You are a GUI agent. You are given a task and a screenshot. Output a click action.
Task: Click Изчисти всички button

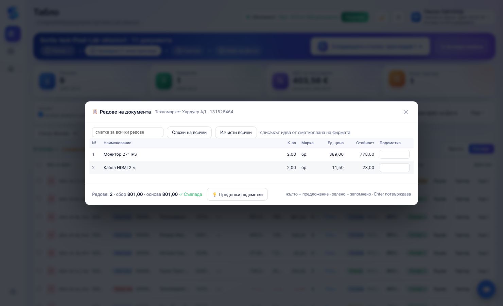(236, 132)
